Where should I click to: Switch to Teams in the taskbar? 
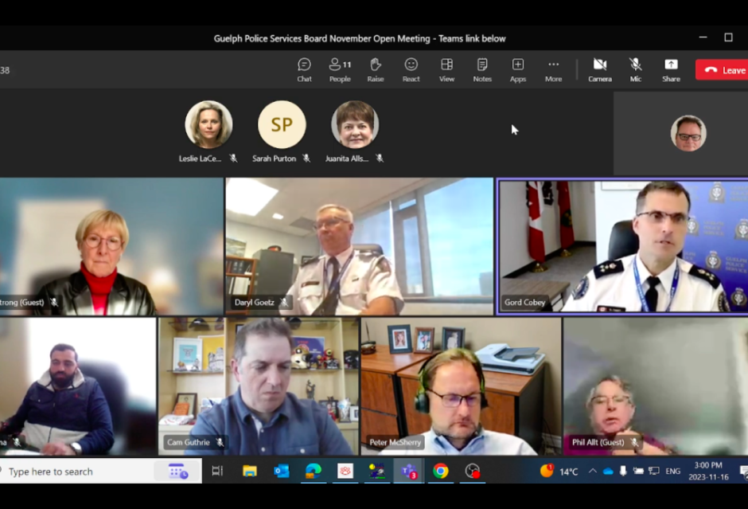(408, 471)
